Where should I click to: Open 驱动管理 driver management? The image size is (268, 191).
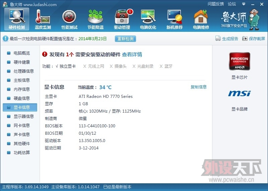coord(122,19)
